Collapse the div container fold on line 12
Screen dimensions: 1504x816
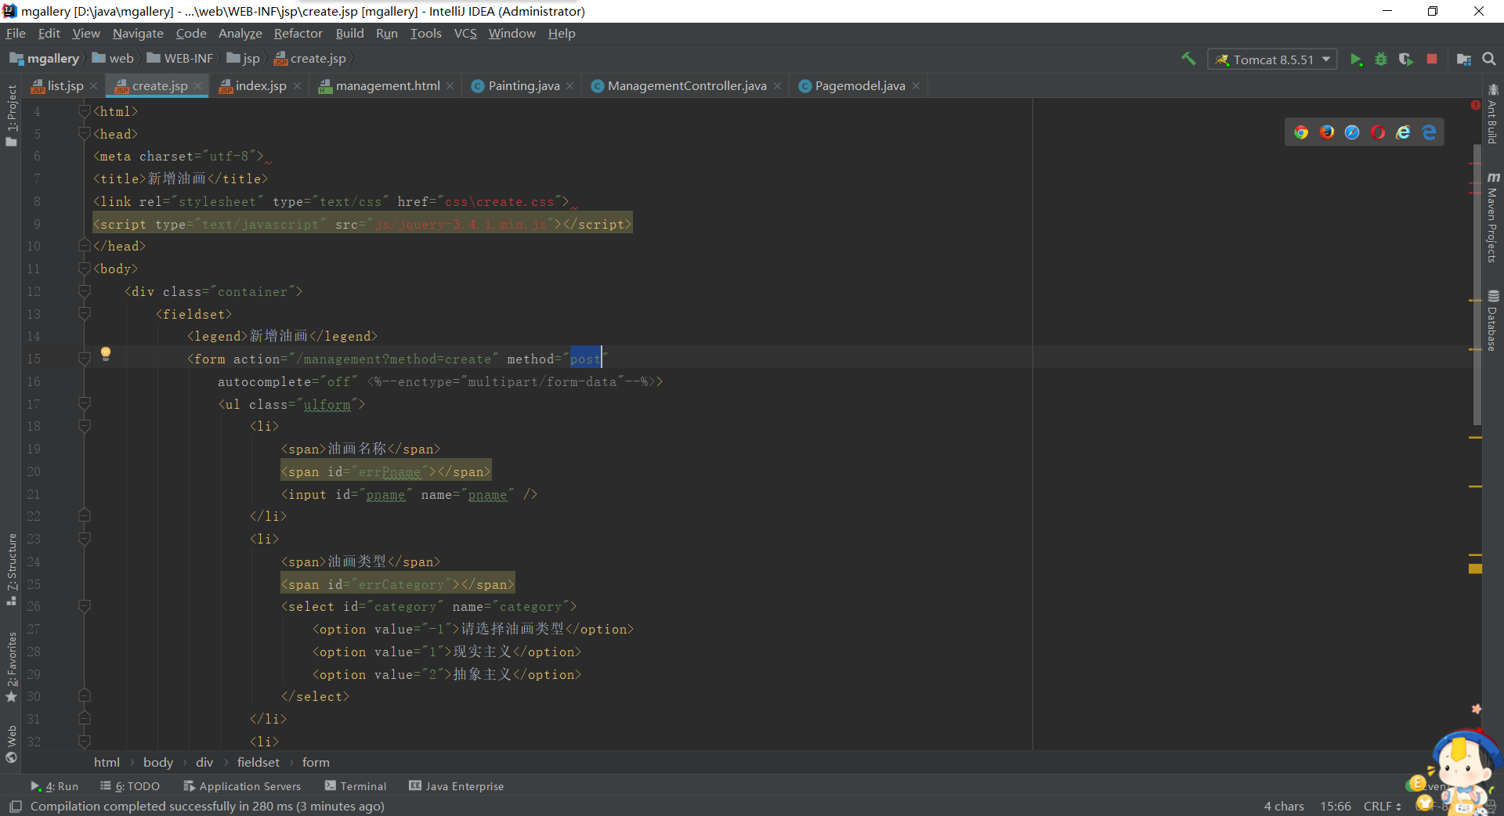[x=85, y=291]
